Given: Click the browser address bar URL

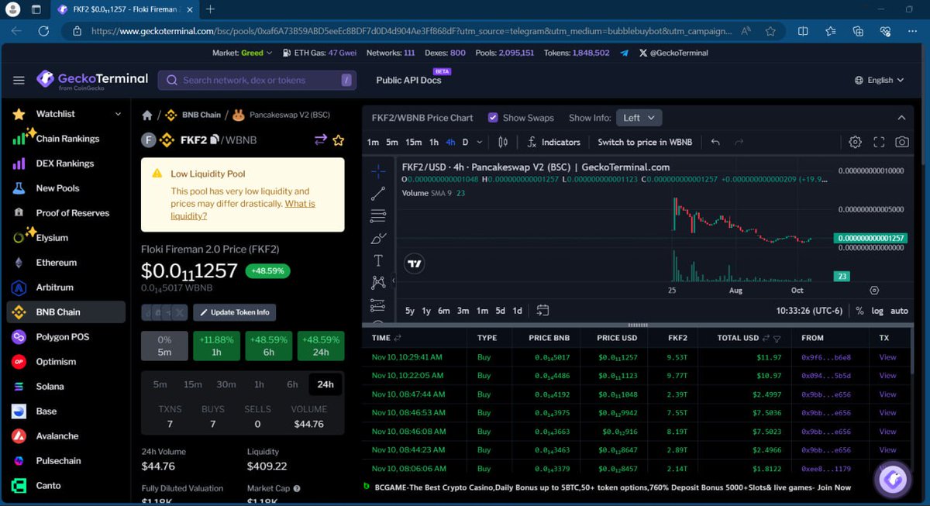Looking at the screenshot, I should [x=411, y=31].
